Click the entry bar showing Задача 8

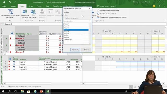[x=85, y=24]
